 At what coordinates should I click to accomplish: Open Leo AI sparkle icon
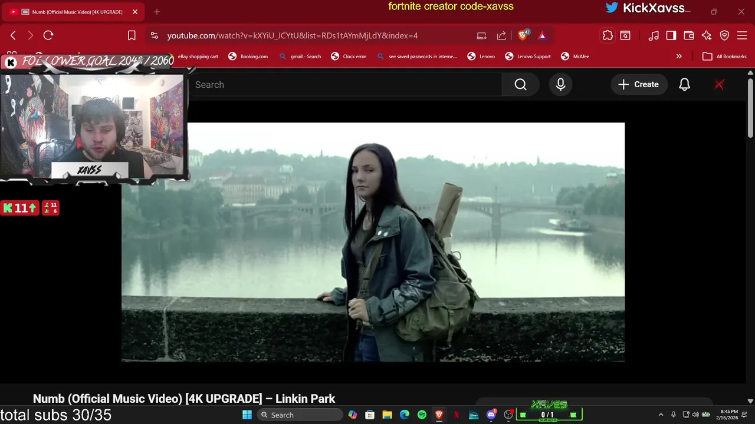click(x=707, y=35)
